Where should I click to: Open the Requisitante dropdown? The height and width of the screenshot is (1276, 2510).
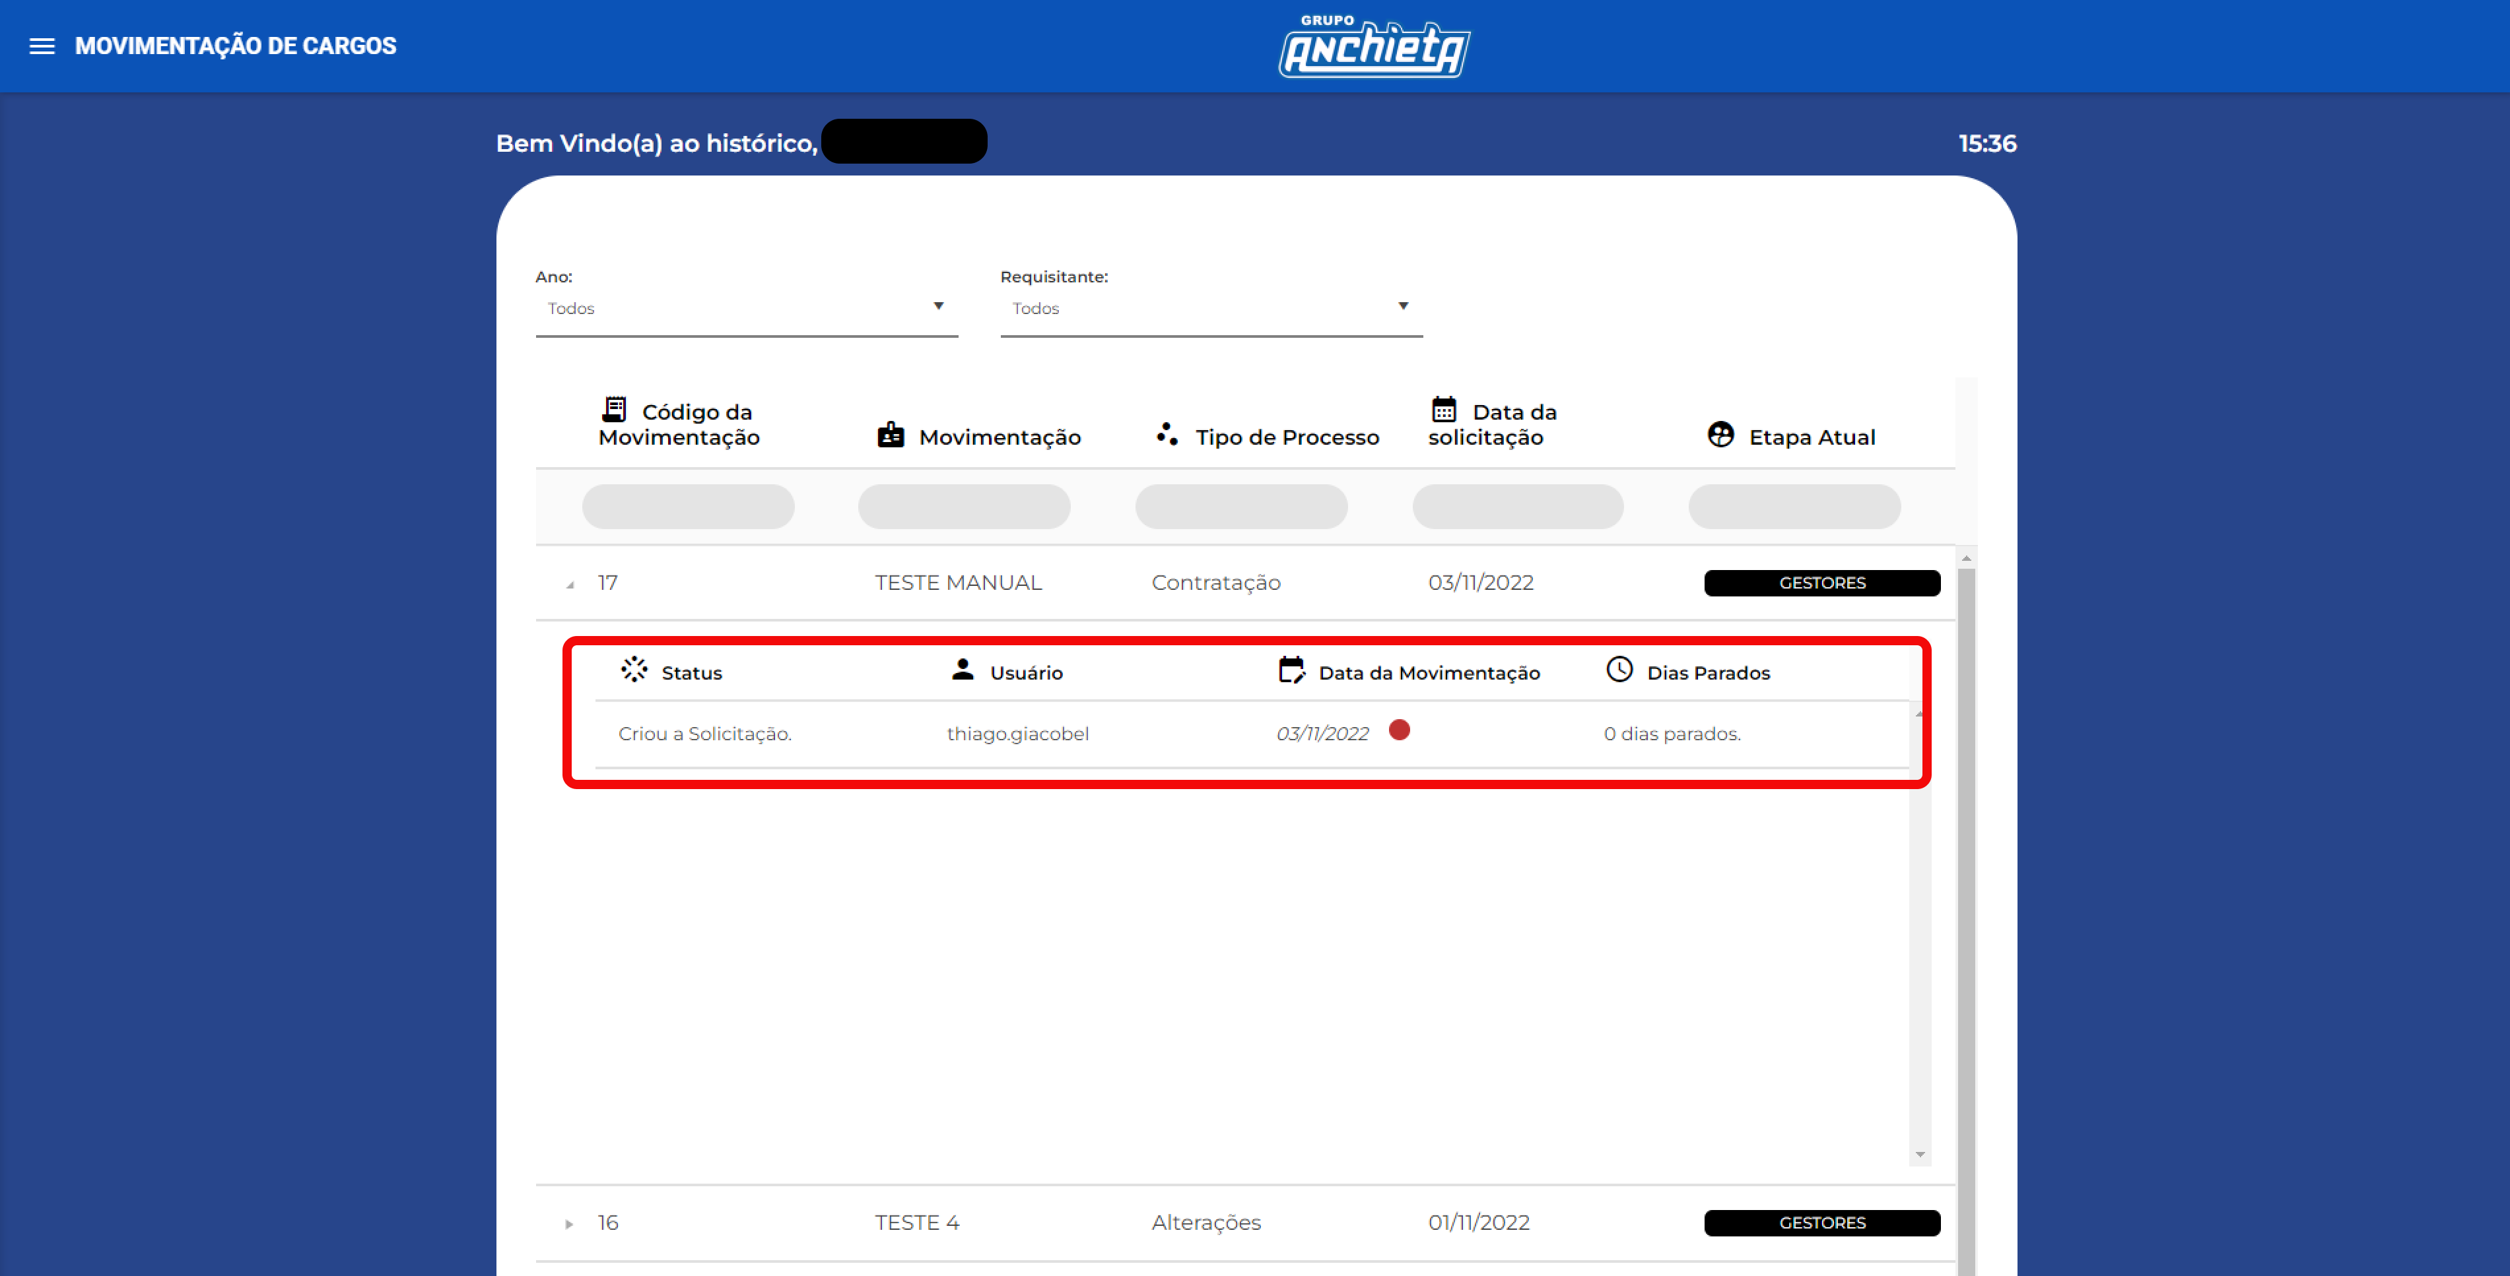pyautogui.click(x=1210, y=308)
